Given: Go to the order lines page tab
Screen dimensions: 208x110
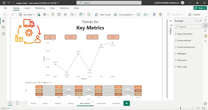Looking at the screenshot, I should pyautogui.click(x=101, y=103).
